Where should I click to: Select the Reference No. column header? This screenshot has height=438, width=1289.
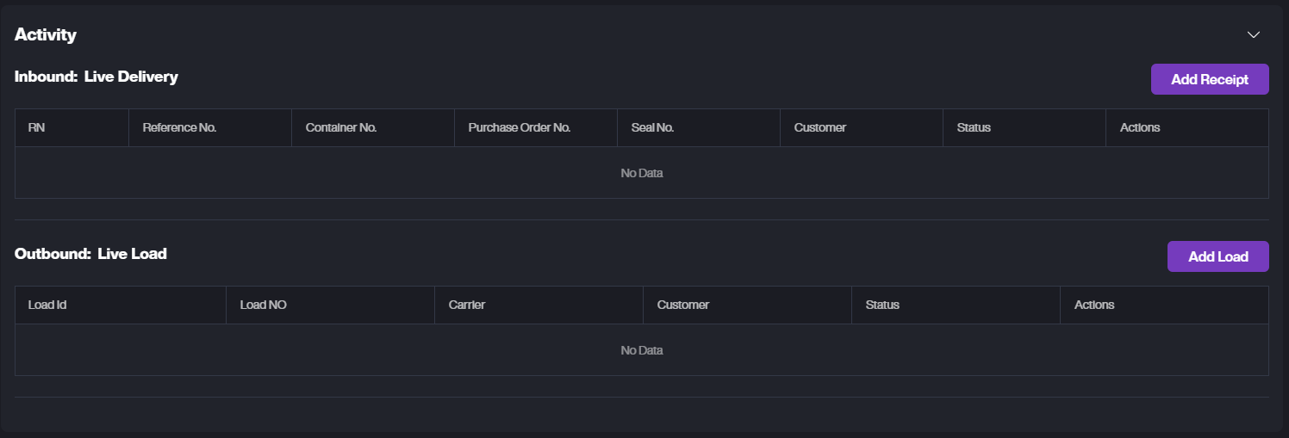(x=179, y=127)
